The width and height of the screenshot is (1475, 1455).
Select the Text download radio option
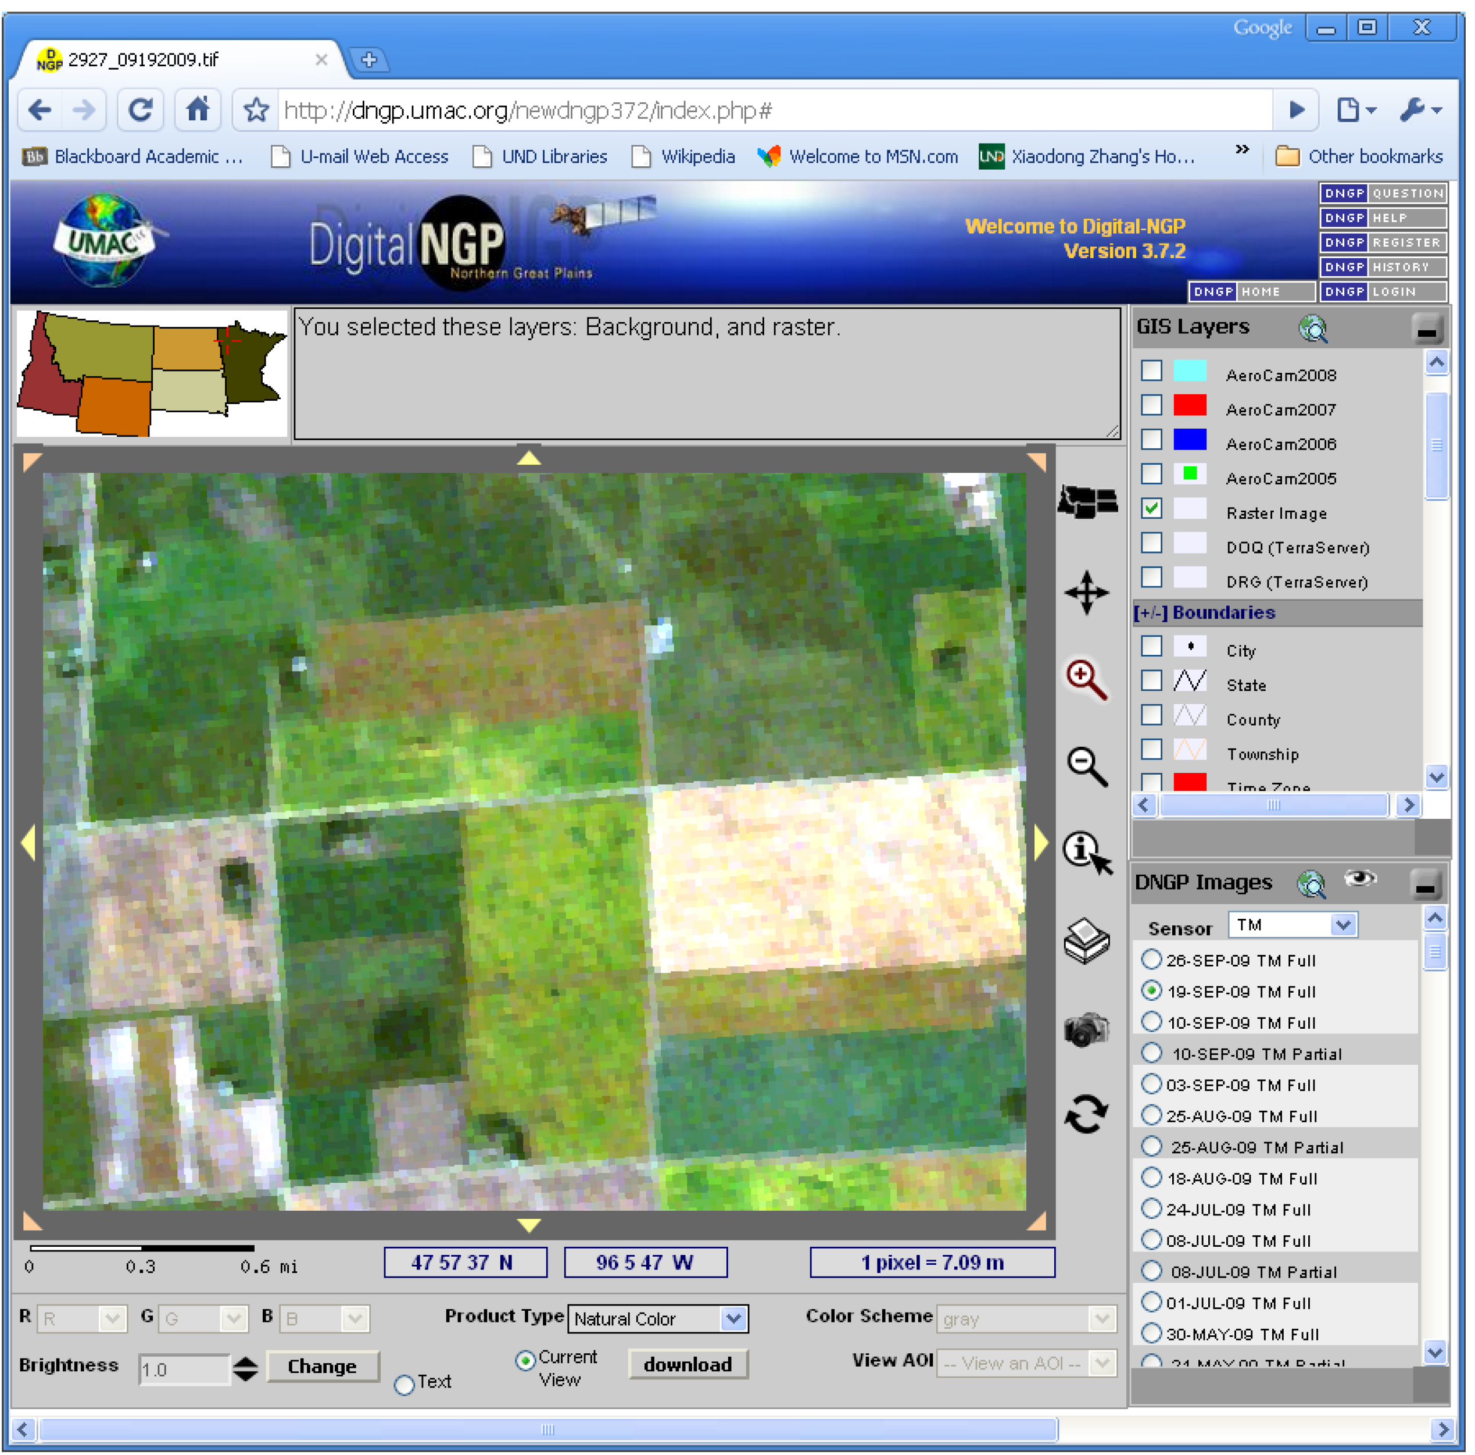404,1385
